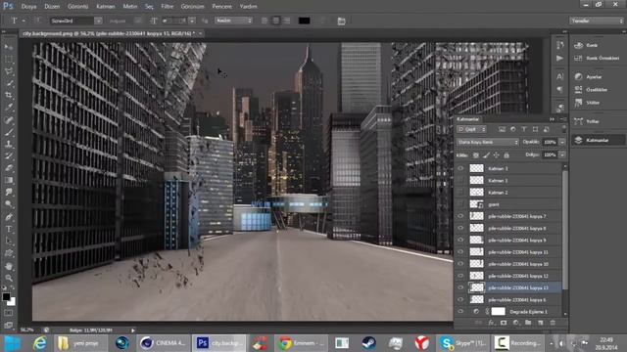Click the foreground color swatch
The height and width of the screenshot is (352, 627).
6,297
